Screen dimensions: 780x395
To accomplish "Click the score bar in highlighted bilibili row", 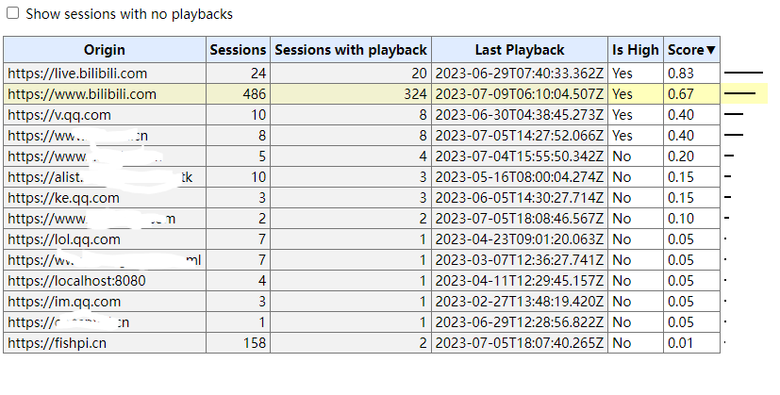I will [x=739, y=93].
